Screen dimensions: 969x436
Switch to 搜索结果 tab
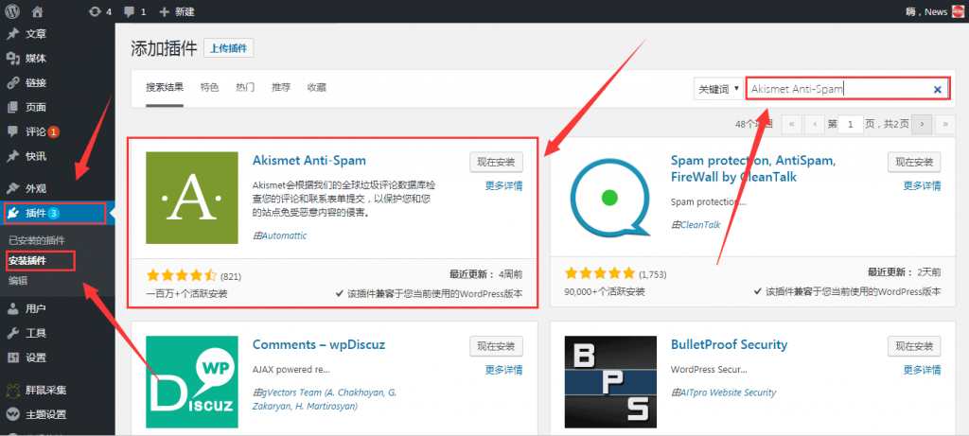(x=165, y=87)
